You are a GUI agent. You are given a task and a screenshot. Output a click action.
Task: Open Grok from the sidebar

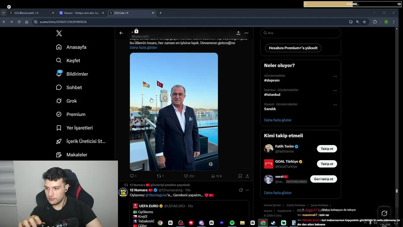[66, 101]
